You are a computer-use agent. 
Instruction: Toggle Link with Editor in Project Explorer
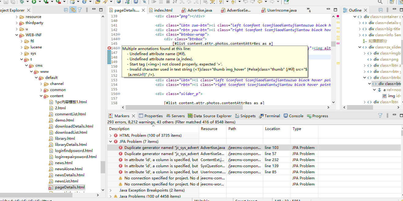tap(73, 10)
